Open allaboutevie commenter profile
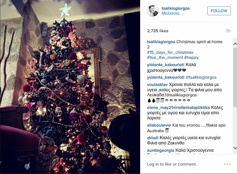This screenshot has height=174, width=237. pyautogui.click(x=159, y=125)
